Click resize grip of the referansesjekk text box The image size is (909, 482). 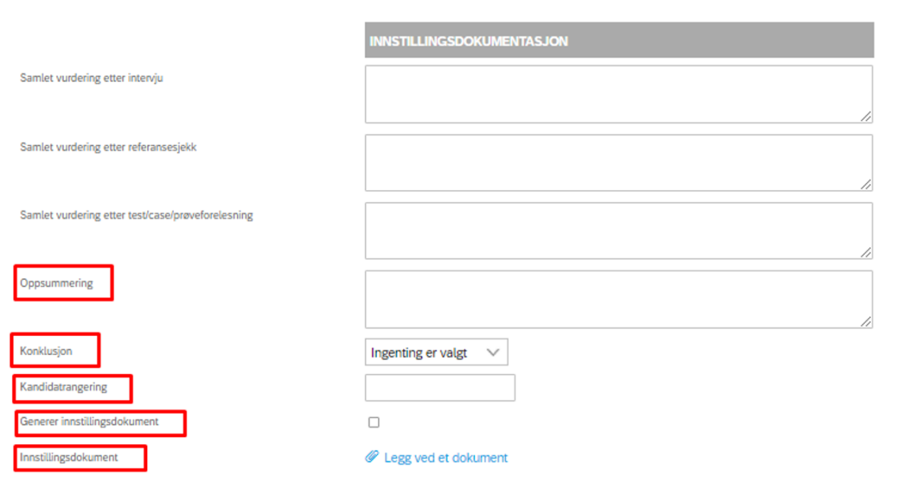(866, 185)
